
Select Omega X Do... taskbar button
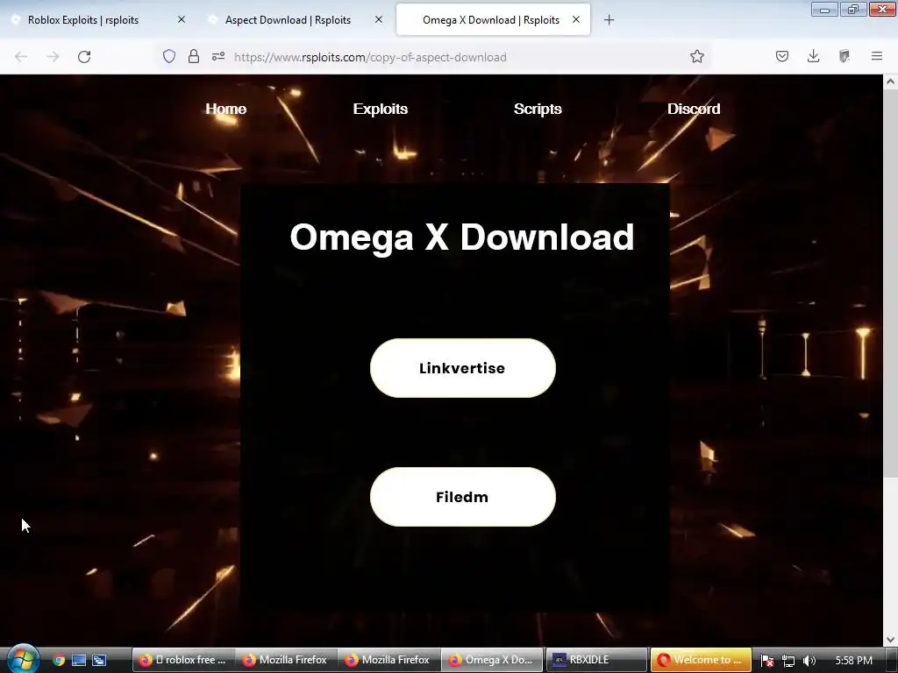click(x=491, y=660)
